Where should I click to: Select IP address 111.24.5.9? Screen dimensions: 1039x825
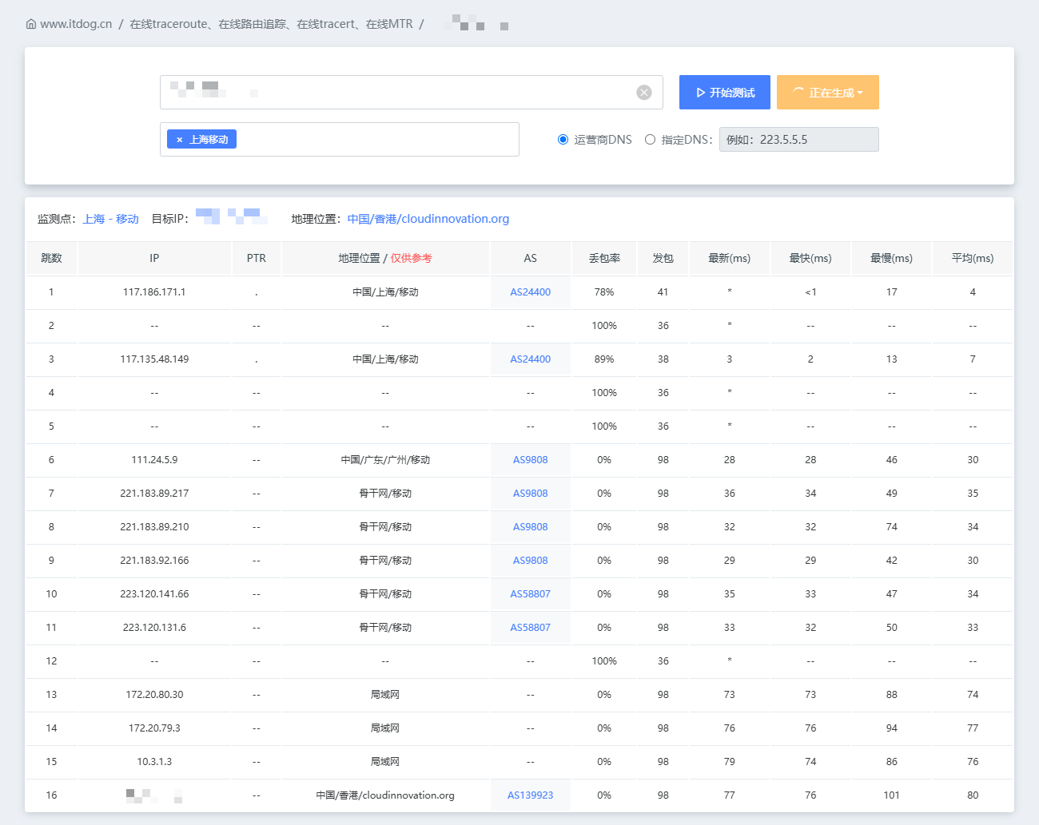click(154, 460)
